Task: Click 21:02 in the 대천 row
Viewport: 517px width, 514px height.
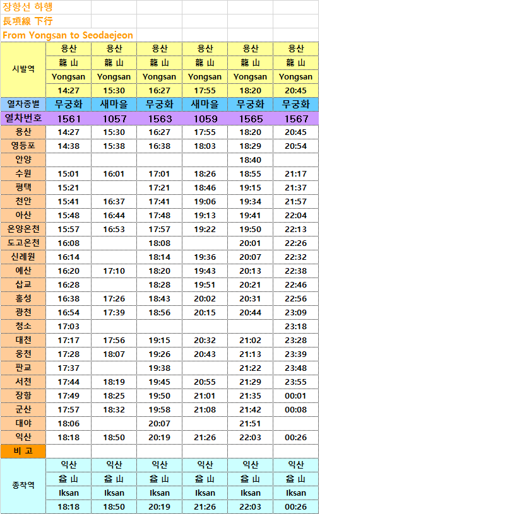Action: [251, 340]
